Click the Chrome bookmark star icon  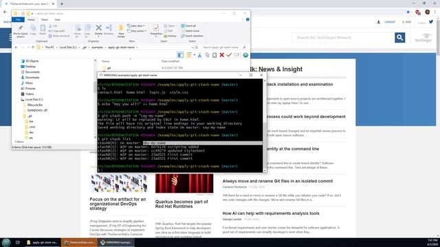point(408,12)
